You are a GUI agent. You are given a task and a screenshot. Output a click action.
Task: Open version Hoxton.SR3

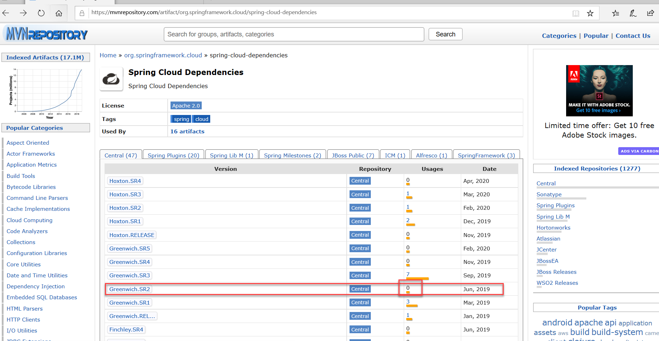(x=125, y=195)
